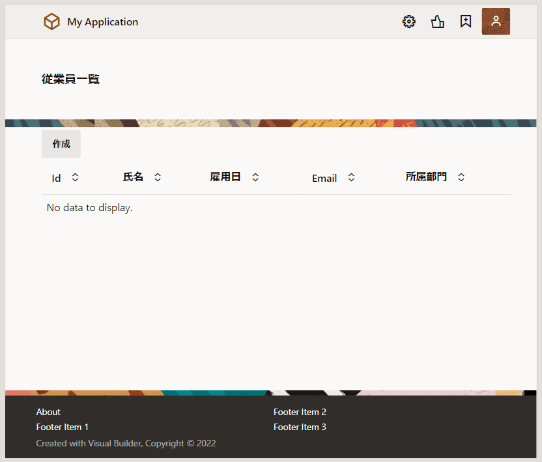This screenshot has height=462, width=542.
Task: Click the cube application logo icon
Action: click(51, 22)
